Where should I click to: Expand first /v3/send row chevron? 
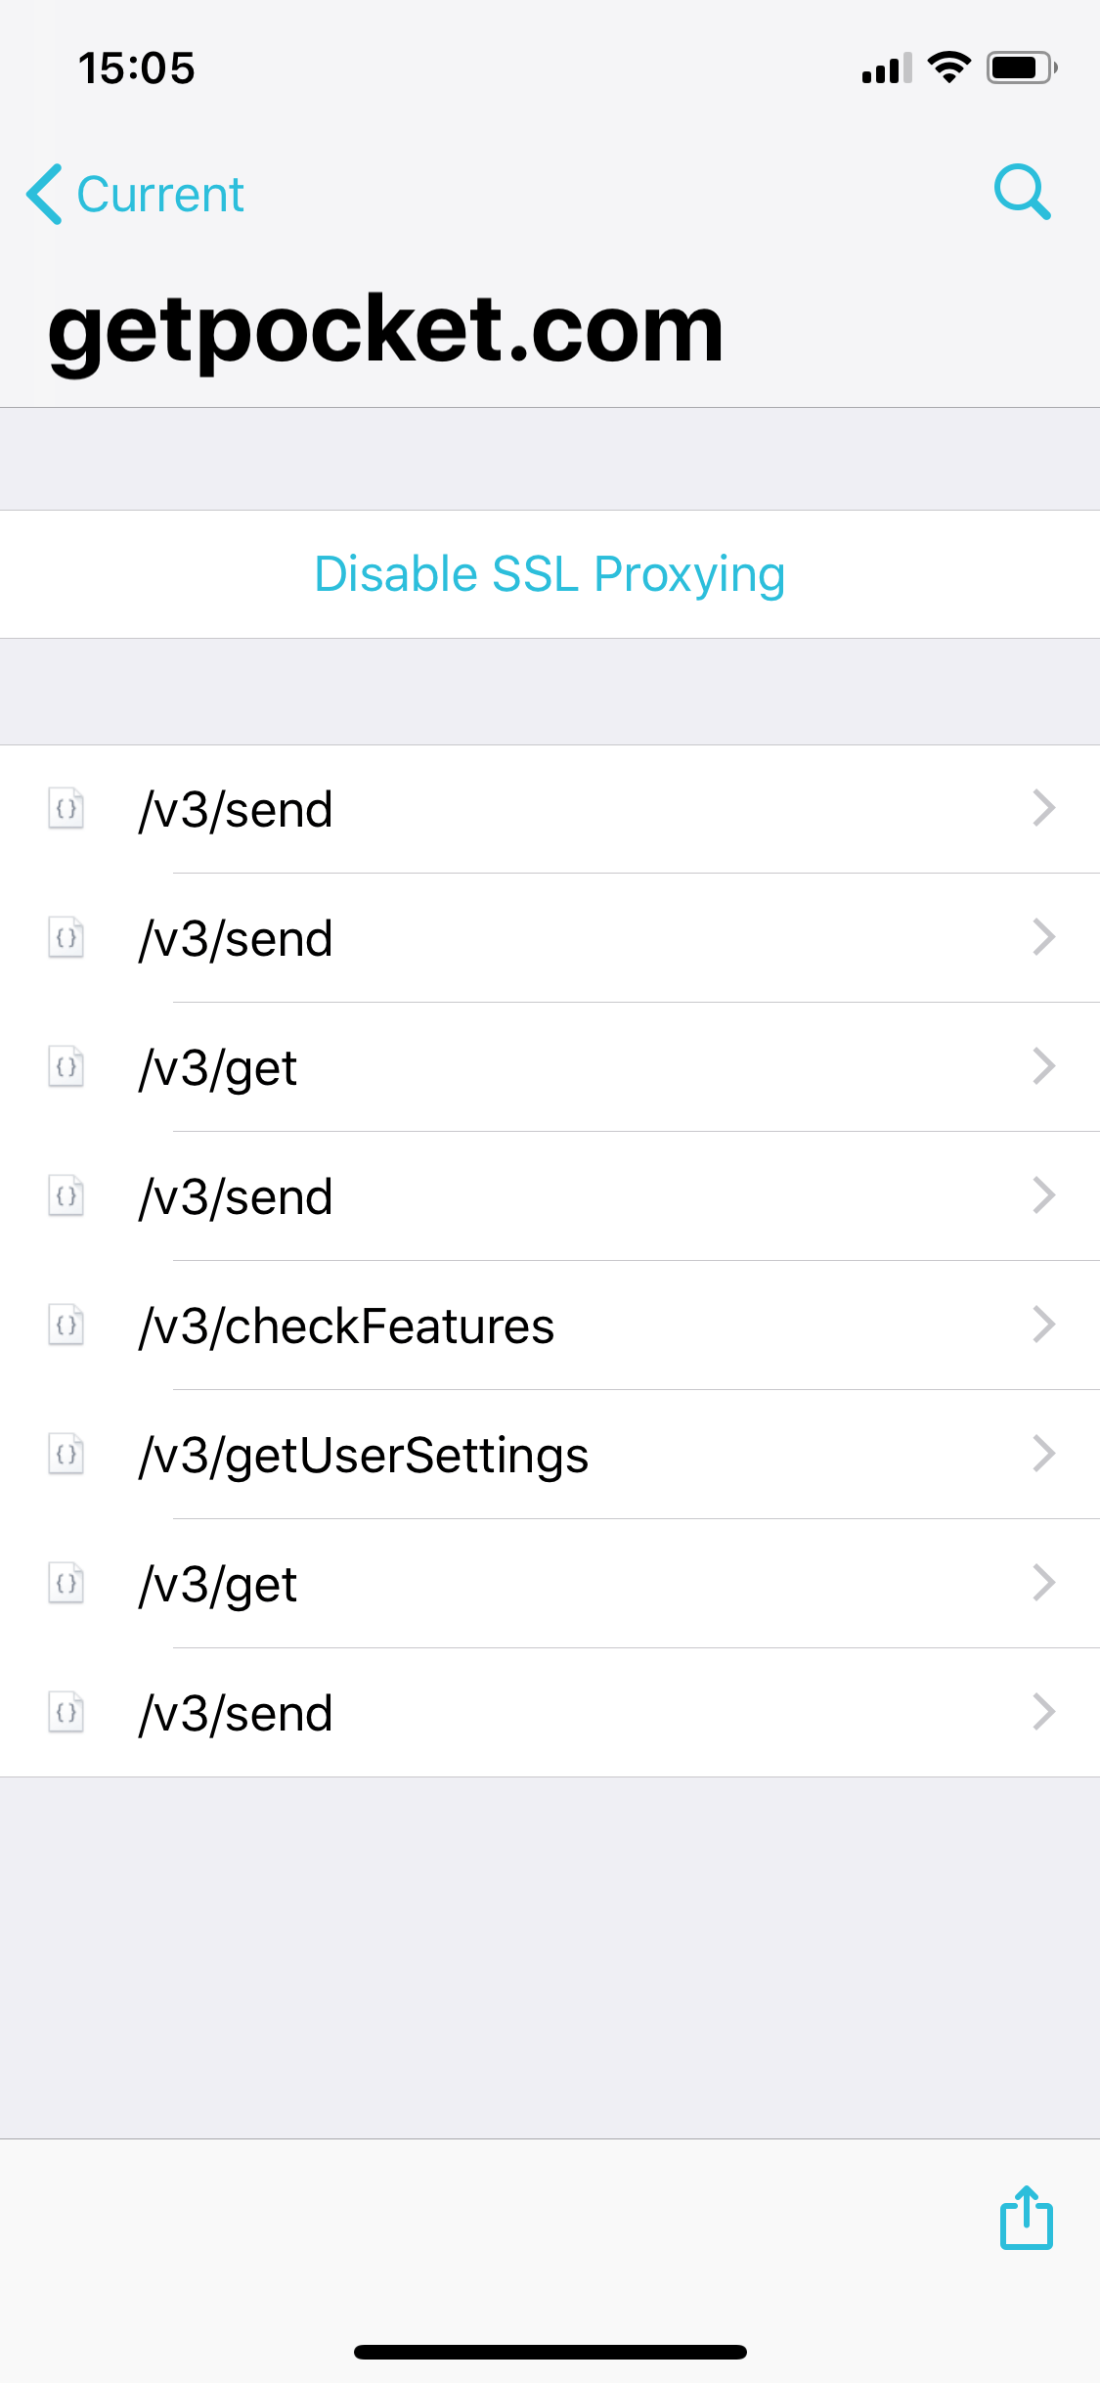[x=1044, y=808]
